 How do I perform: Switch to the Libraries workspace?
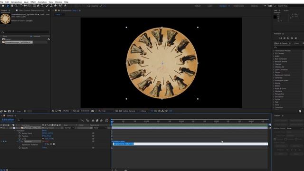tap(255, 6)
